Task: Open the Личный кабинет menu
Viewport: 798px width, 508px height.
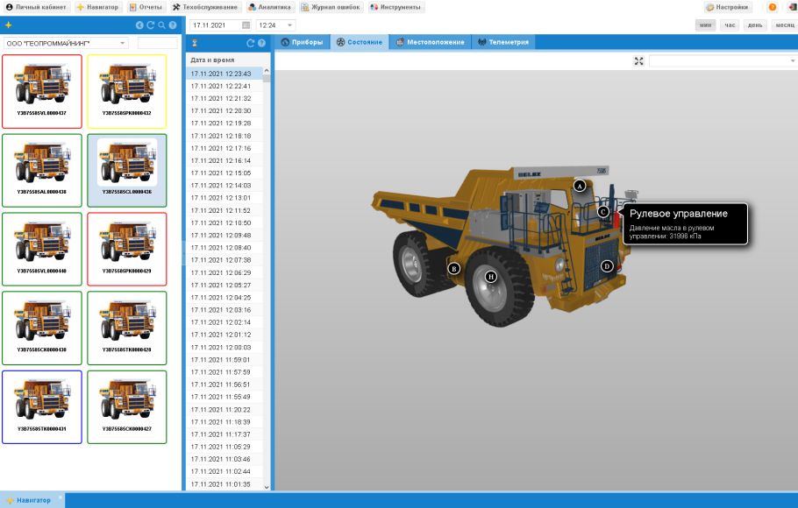Action: tap(36, 7)
